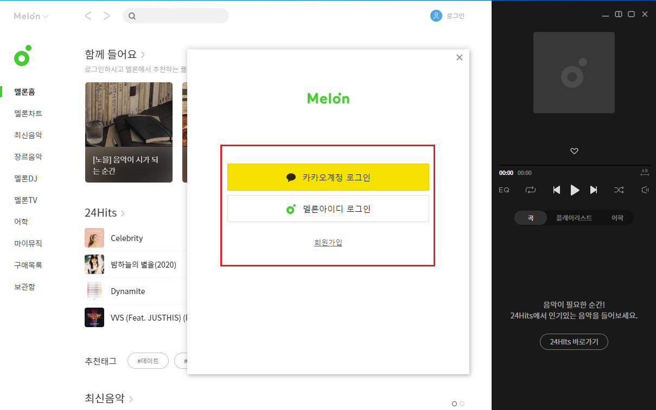656x410 pixels.
Task: Open 구매목록 in sidebar
Action: click(x=28, y=265)
